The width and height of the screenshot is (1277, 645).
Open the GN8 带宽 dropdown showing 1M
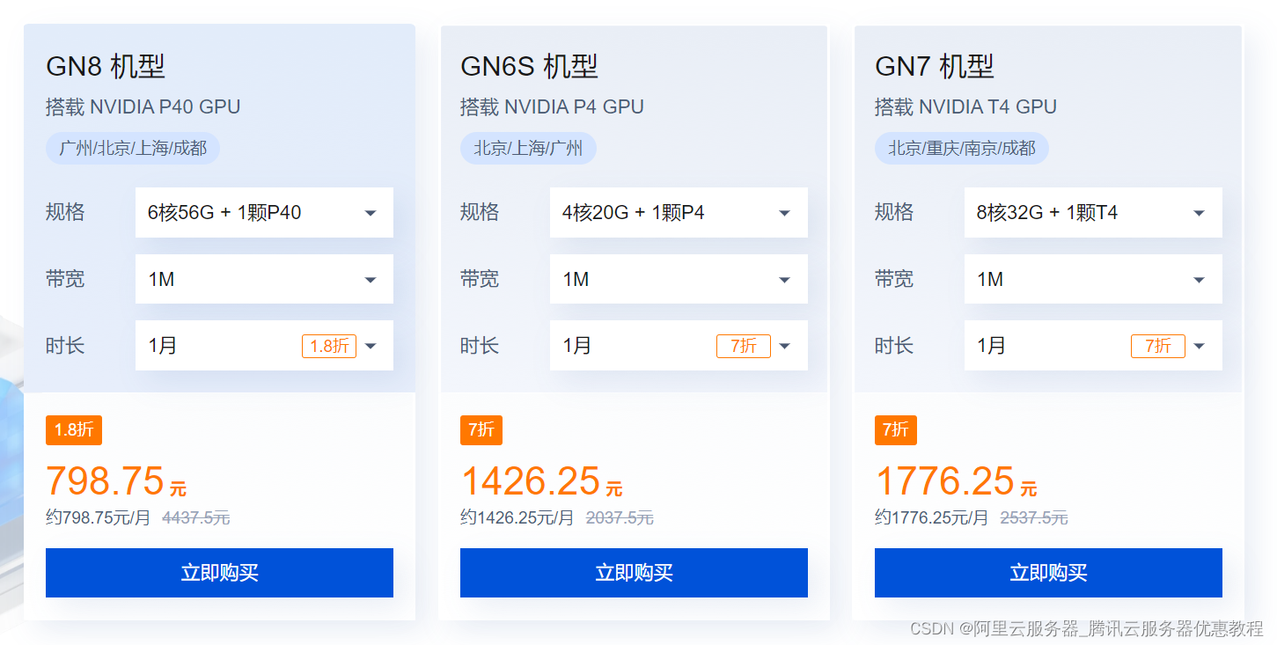pyautogui.click(x=264, y=279)
